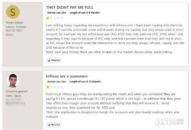Click the Helpful thumbs-up on Ossama.gawad's review
The image size is (191, 130).
(x=49, y=125)
